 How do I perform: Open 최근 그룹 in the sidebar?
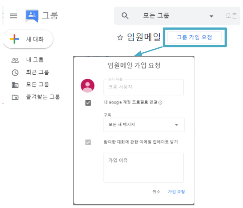(x=37, y=72)
